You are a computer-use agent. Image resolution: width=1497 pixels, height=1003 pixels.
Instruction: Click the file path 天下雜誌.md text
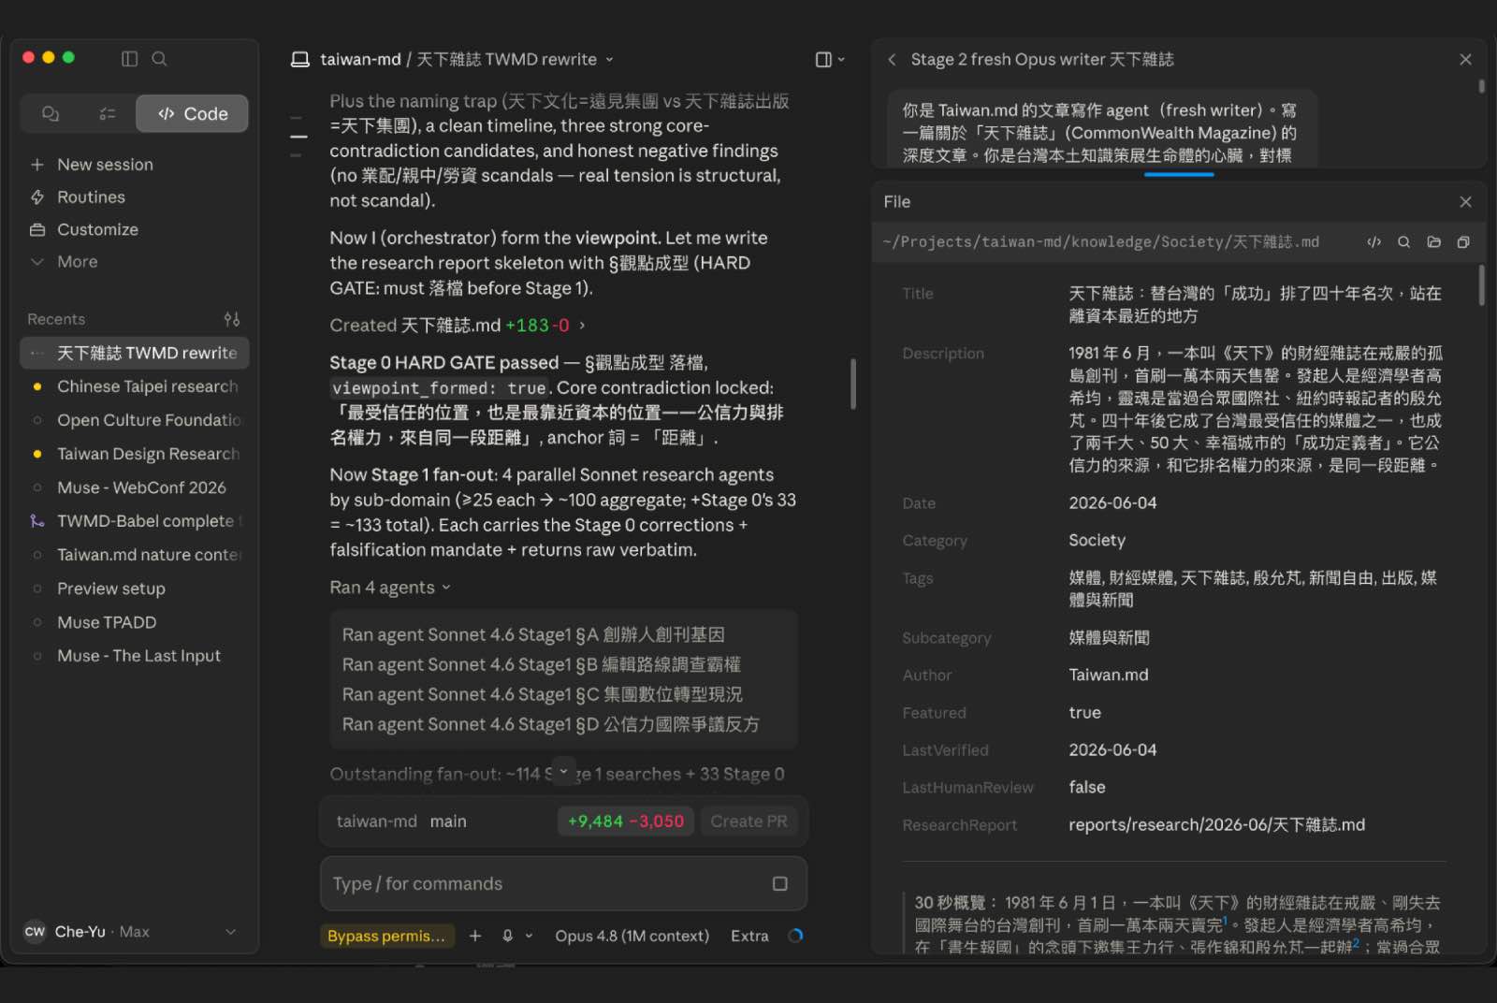1101,242
